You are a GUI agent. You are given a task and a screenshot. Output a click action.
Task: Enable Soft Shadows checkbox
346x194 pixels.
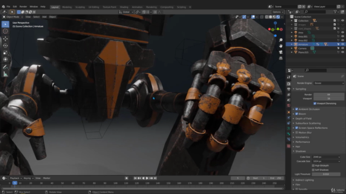[313, 170]
